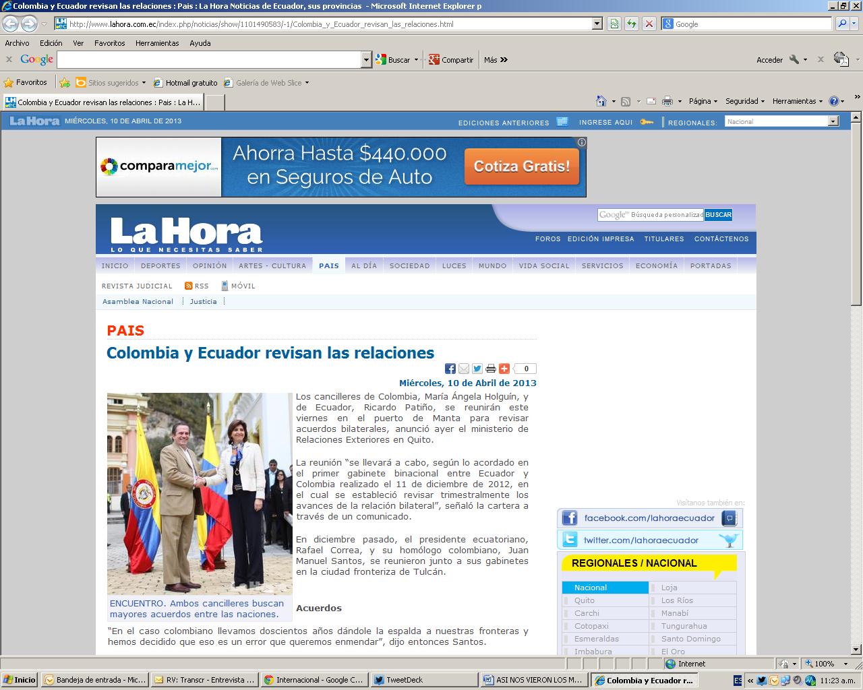Open Ediciones Anteriores calendar icon
863x690 pixels.
click(562, 122)
